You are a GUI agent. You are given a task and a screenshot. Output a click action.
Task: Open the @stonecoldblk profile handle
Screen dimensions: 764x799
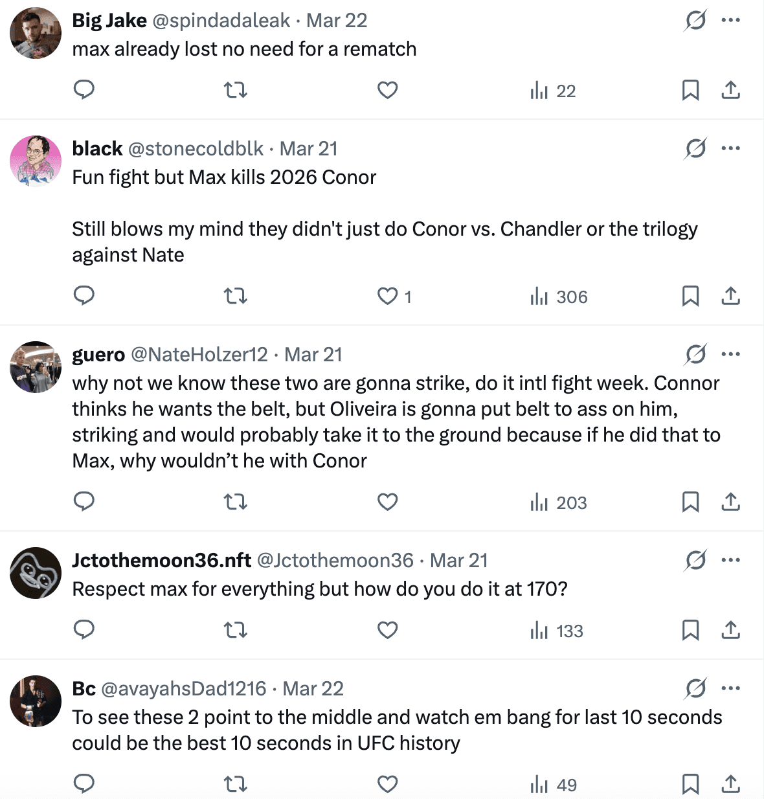(196, 149)
